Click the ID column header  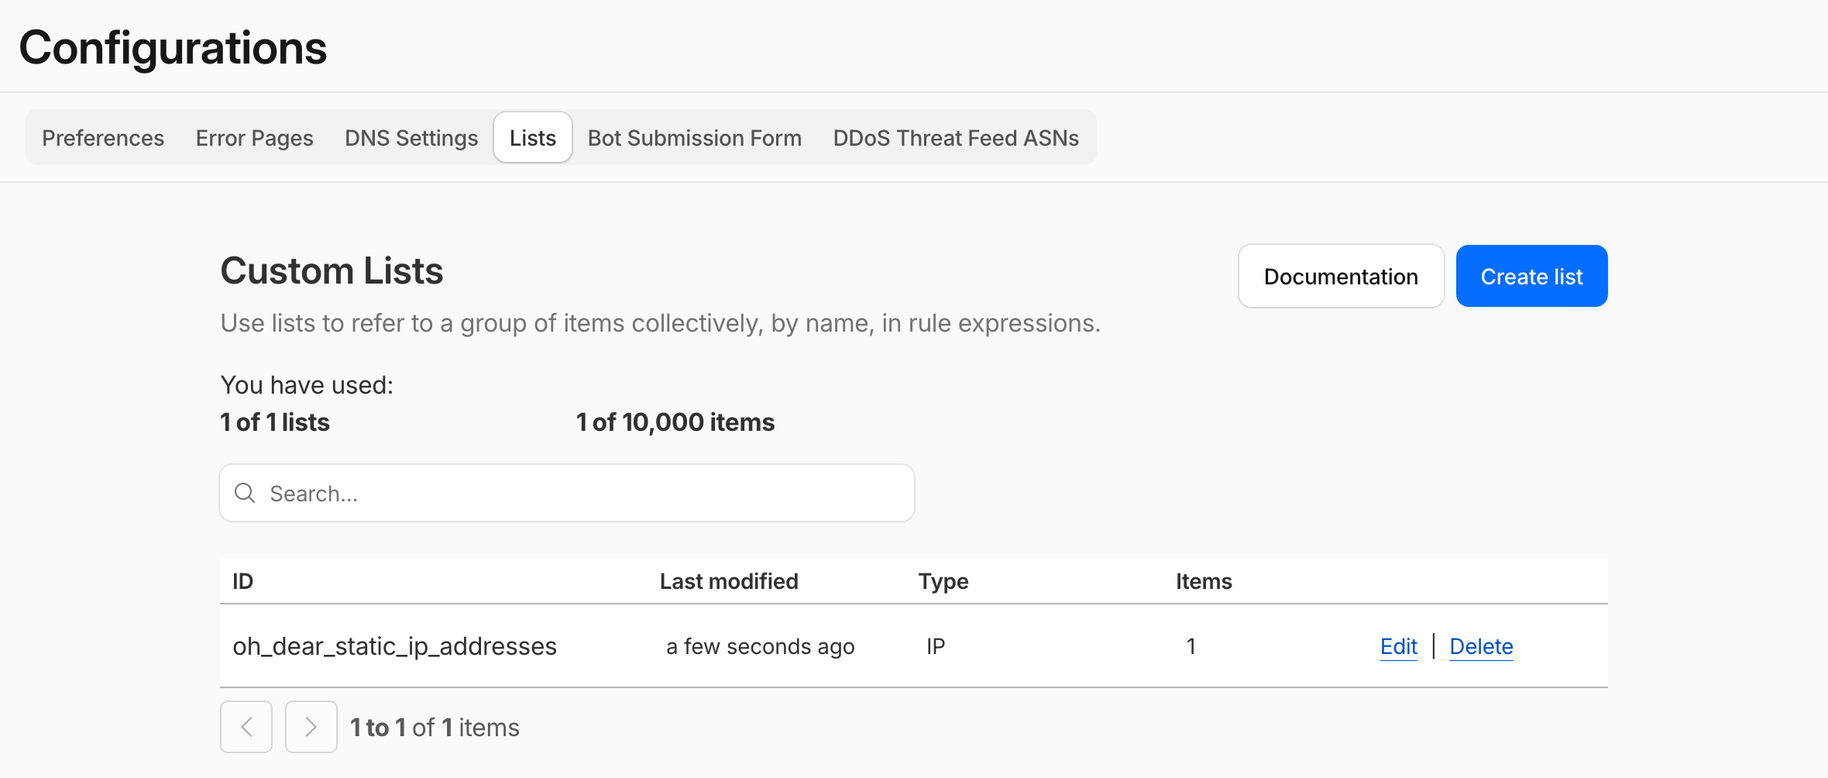243,581
